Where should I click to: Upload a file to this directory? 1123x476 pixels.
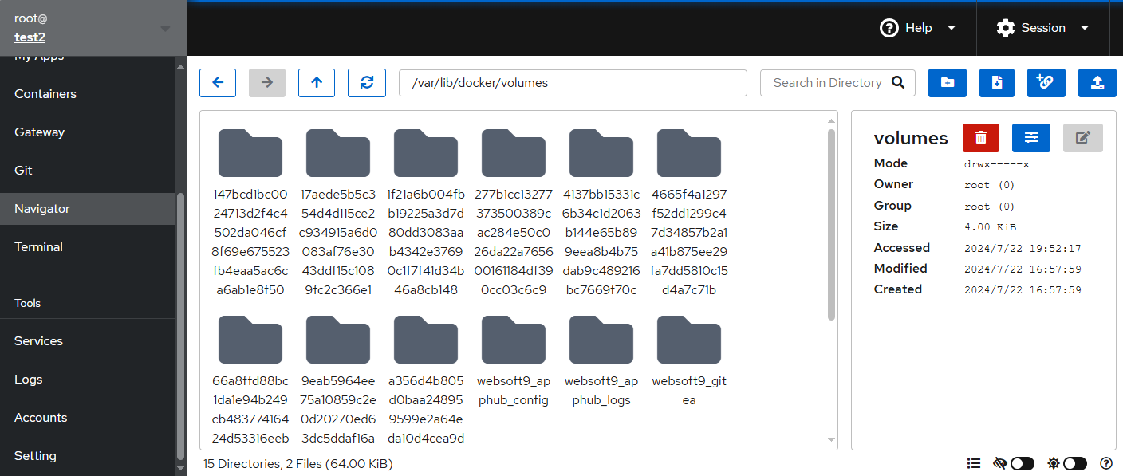click(x=1097, y=83)
